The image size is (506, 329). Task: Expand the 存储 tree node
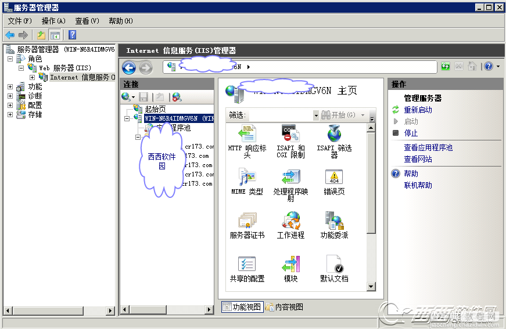point(10,115)
